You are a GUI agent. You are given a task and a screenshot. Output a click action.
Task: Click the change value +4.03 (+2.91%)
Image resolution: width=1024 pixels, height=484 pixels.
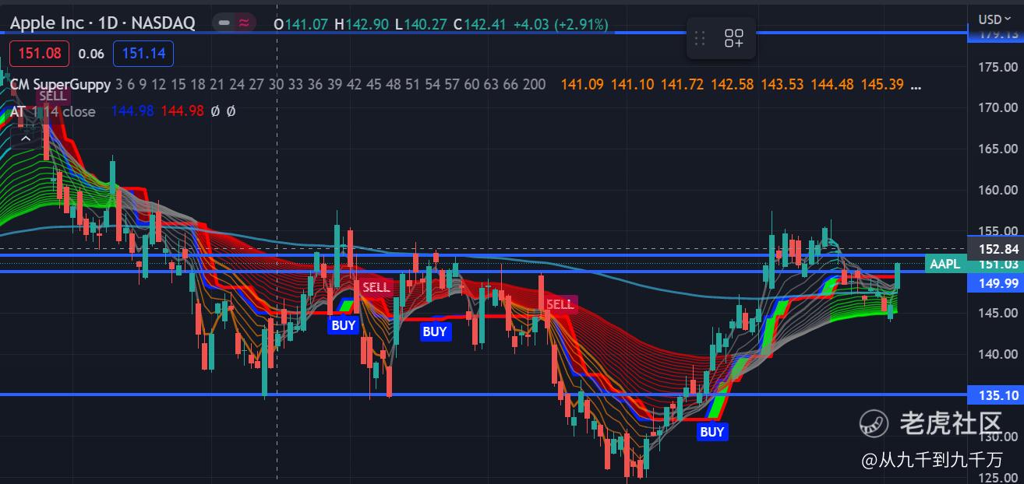pos(561,24)
